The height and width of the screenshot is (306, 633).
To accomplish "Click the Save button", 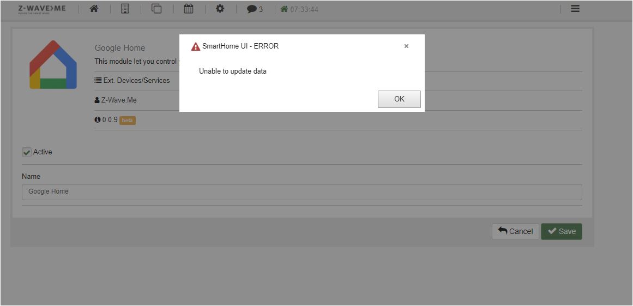I will tap(561, 231).
